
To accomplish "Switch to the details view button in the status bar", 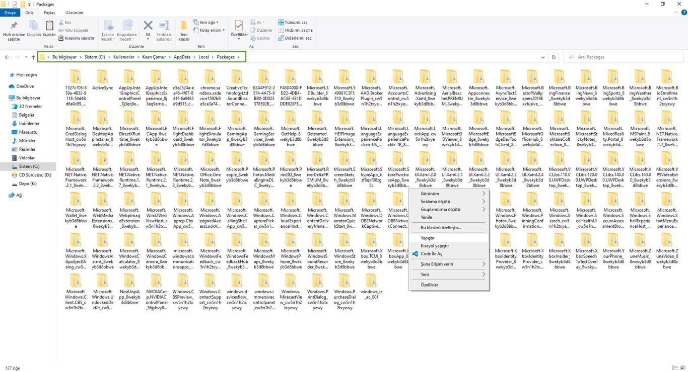I will click(675, 368).
